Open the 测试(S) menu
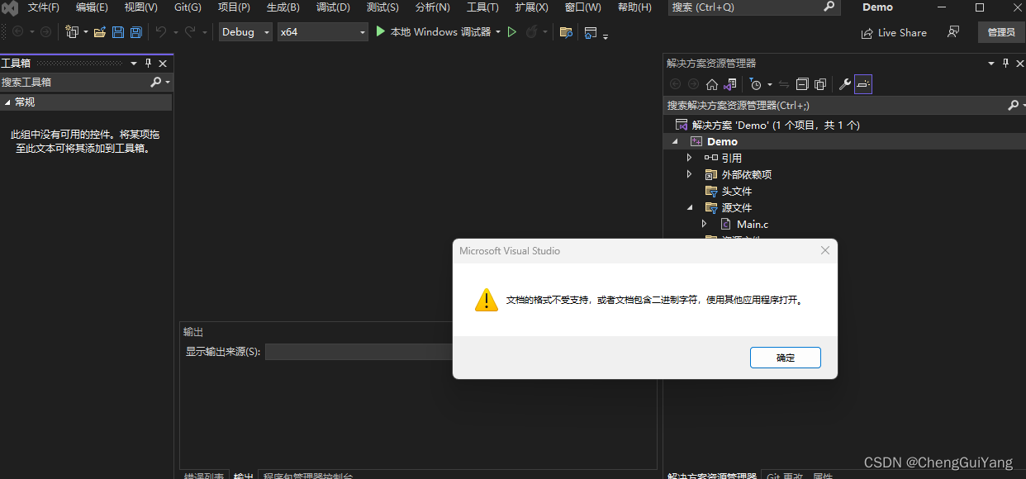 click(382, 7)
